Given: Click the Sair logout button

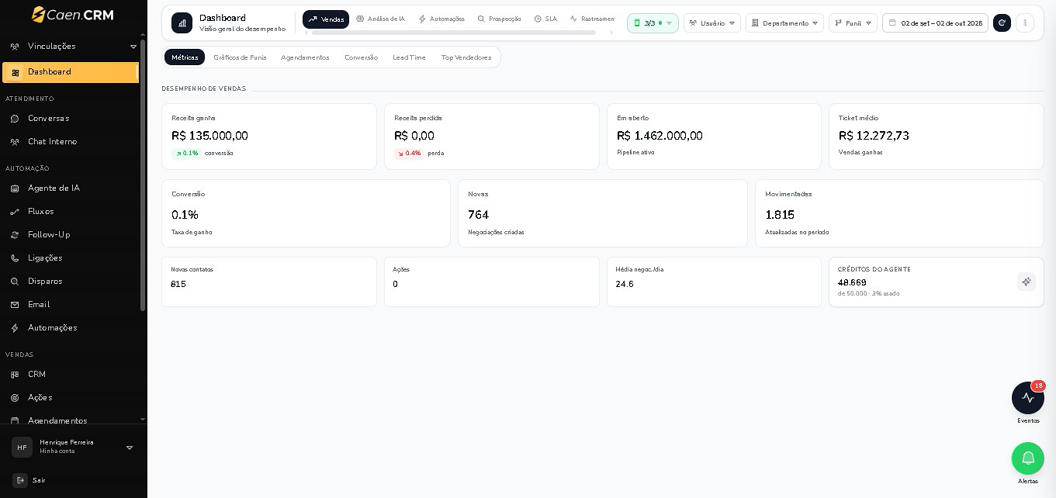Looking at the screenshot, I should click(x=29, y=480).
